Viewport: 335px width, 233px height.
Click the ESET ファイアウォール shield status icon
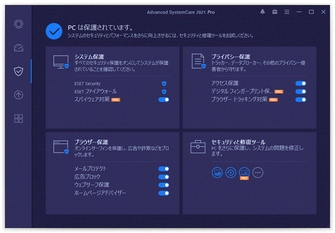tap(164, 92)
